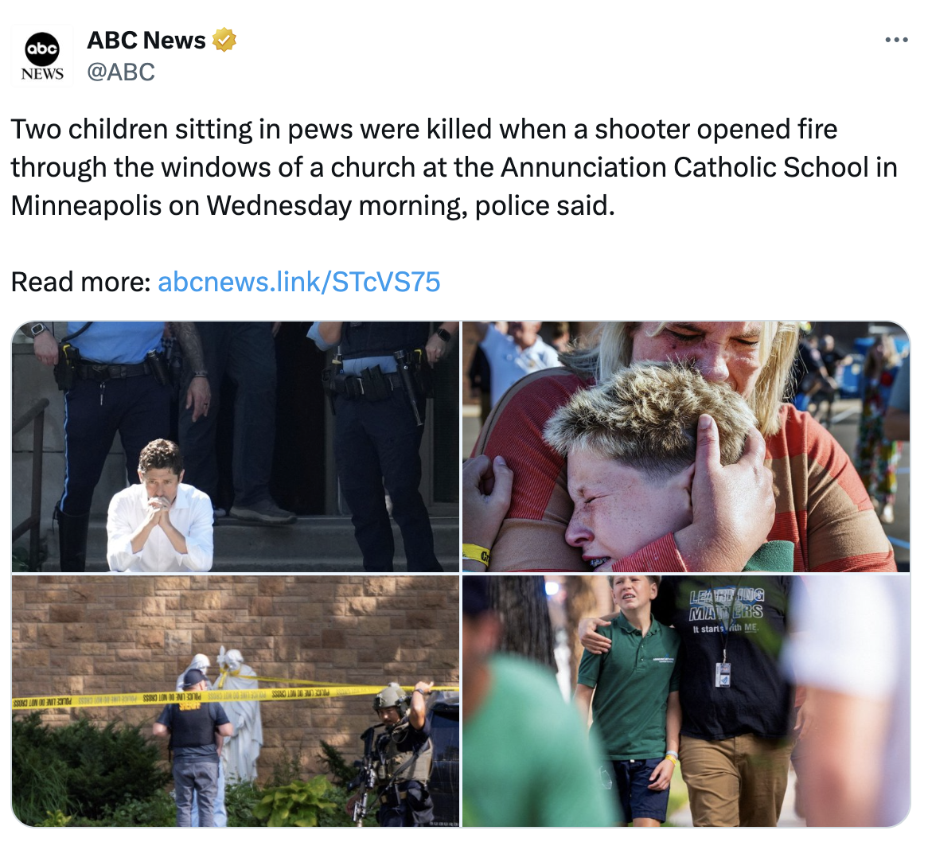Image resolution: width=928 pixels, height=842 pixels.
Task: Open photo of boy in green polo
Action: pos(686,700)
